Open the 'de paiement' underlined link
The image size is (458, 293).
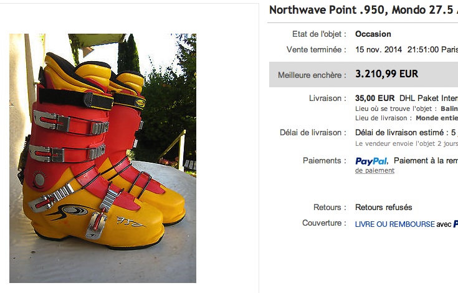click(x=375, y=171)
